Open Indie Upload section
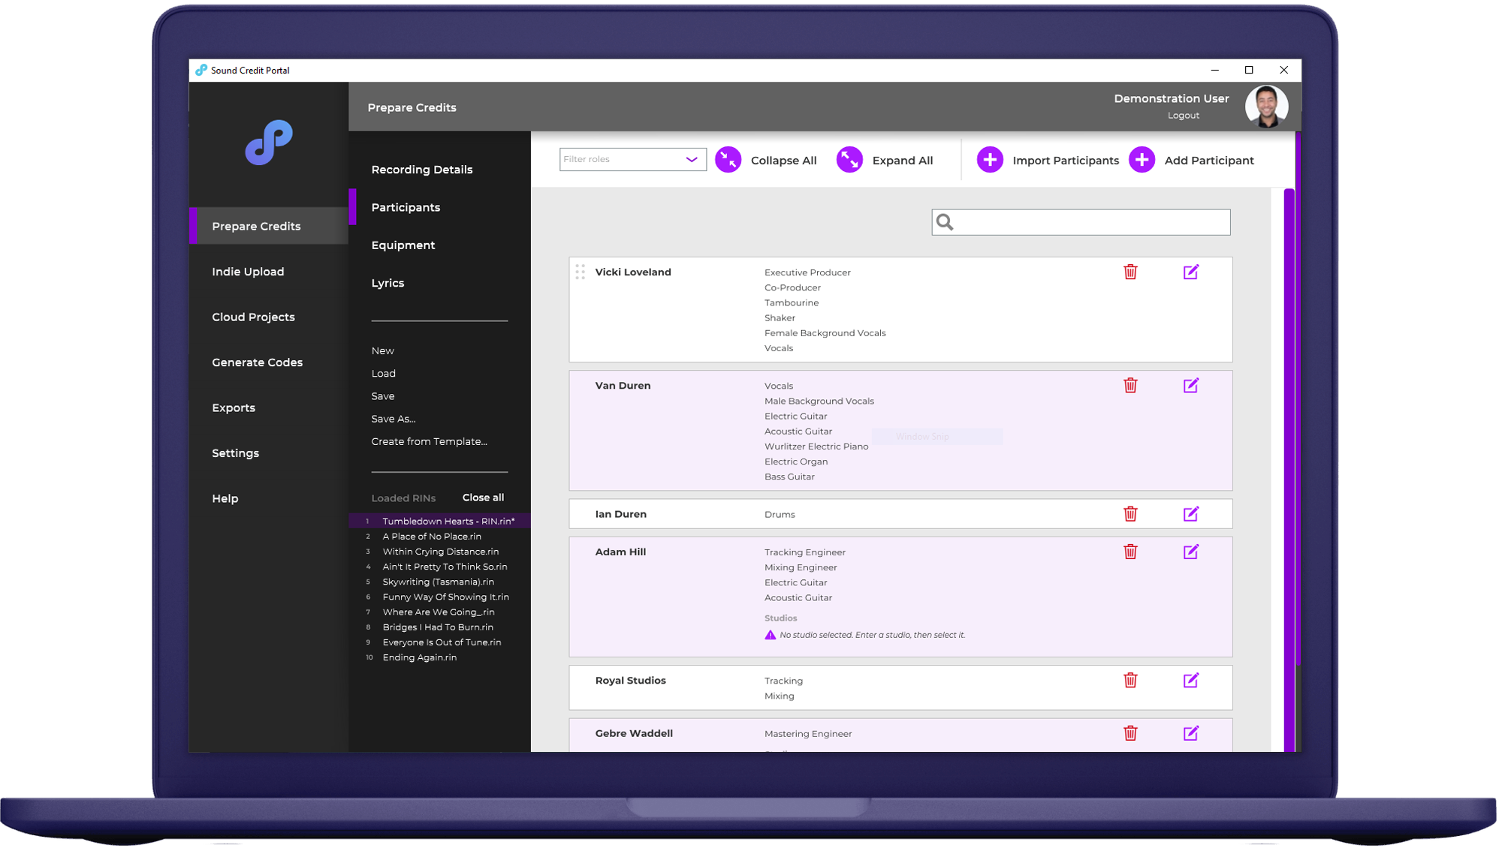This screenshot has width=1502, height=854. pos(249,272)
